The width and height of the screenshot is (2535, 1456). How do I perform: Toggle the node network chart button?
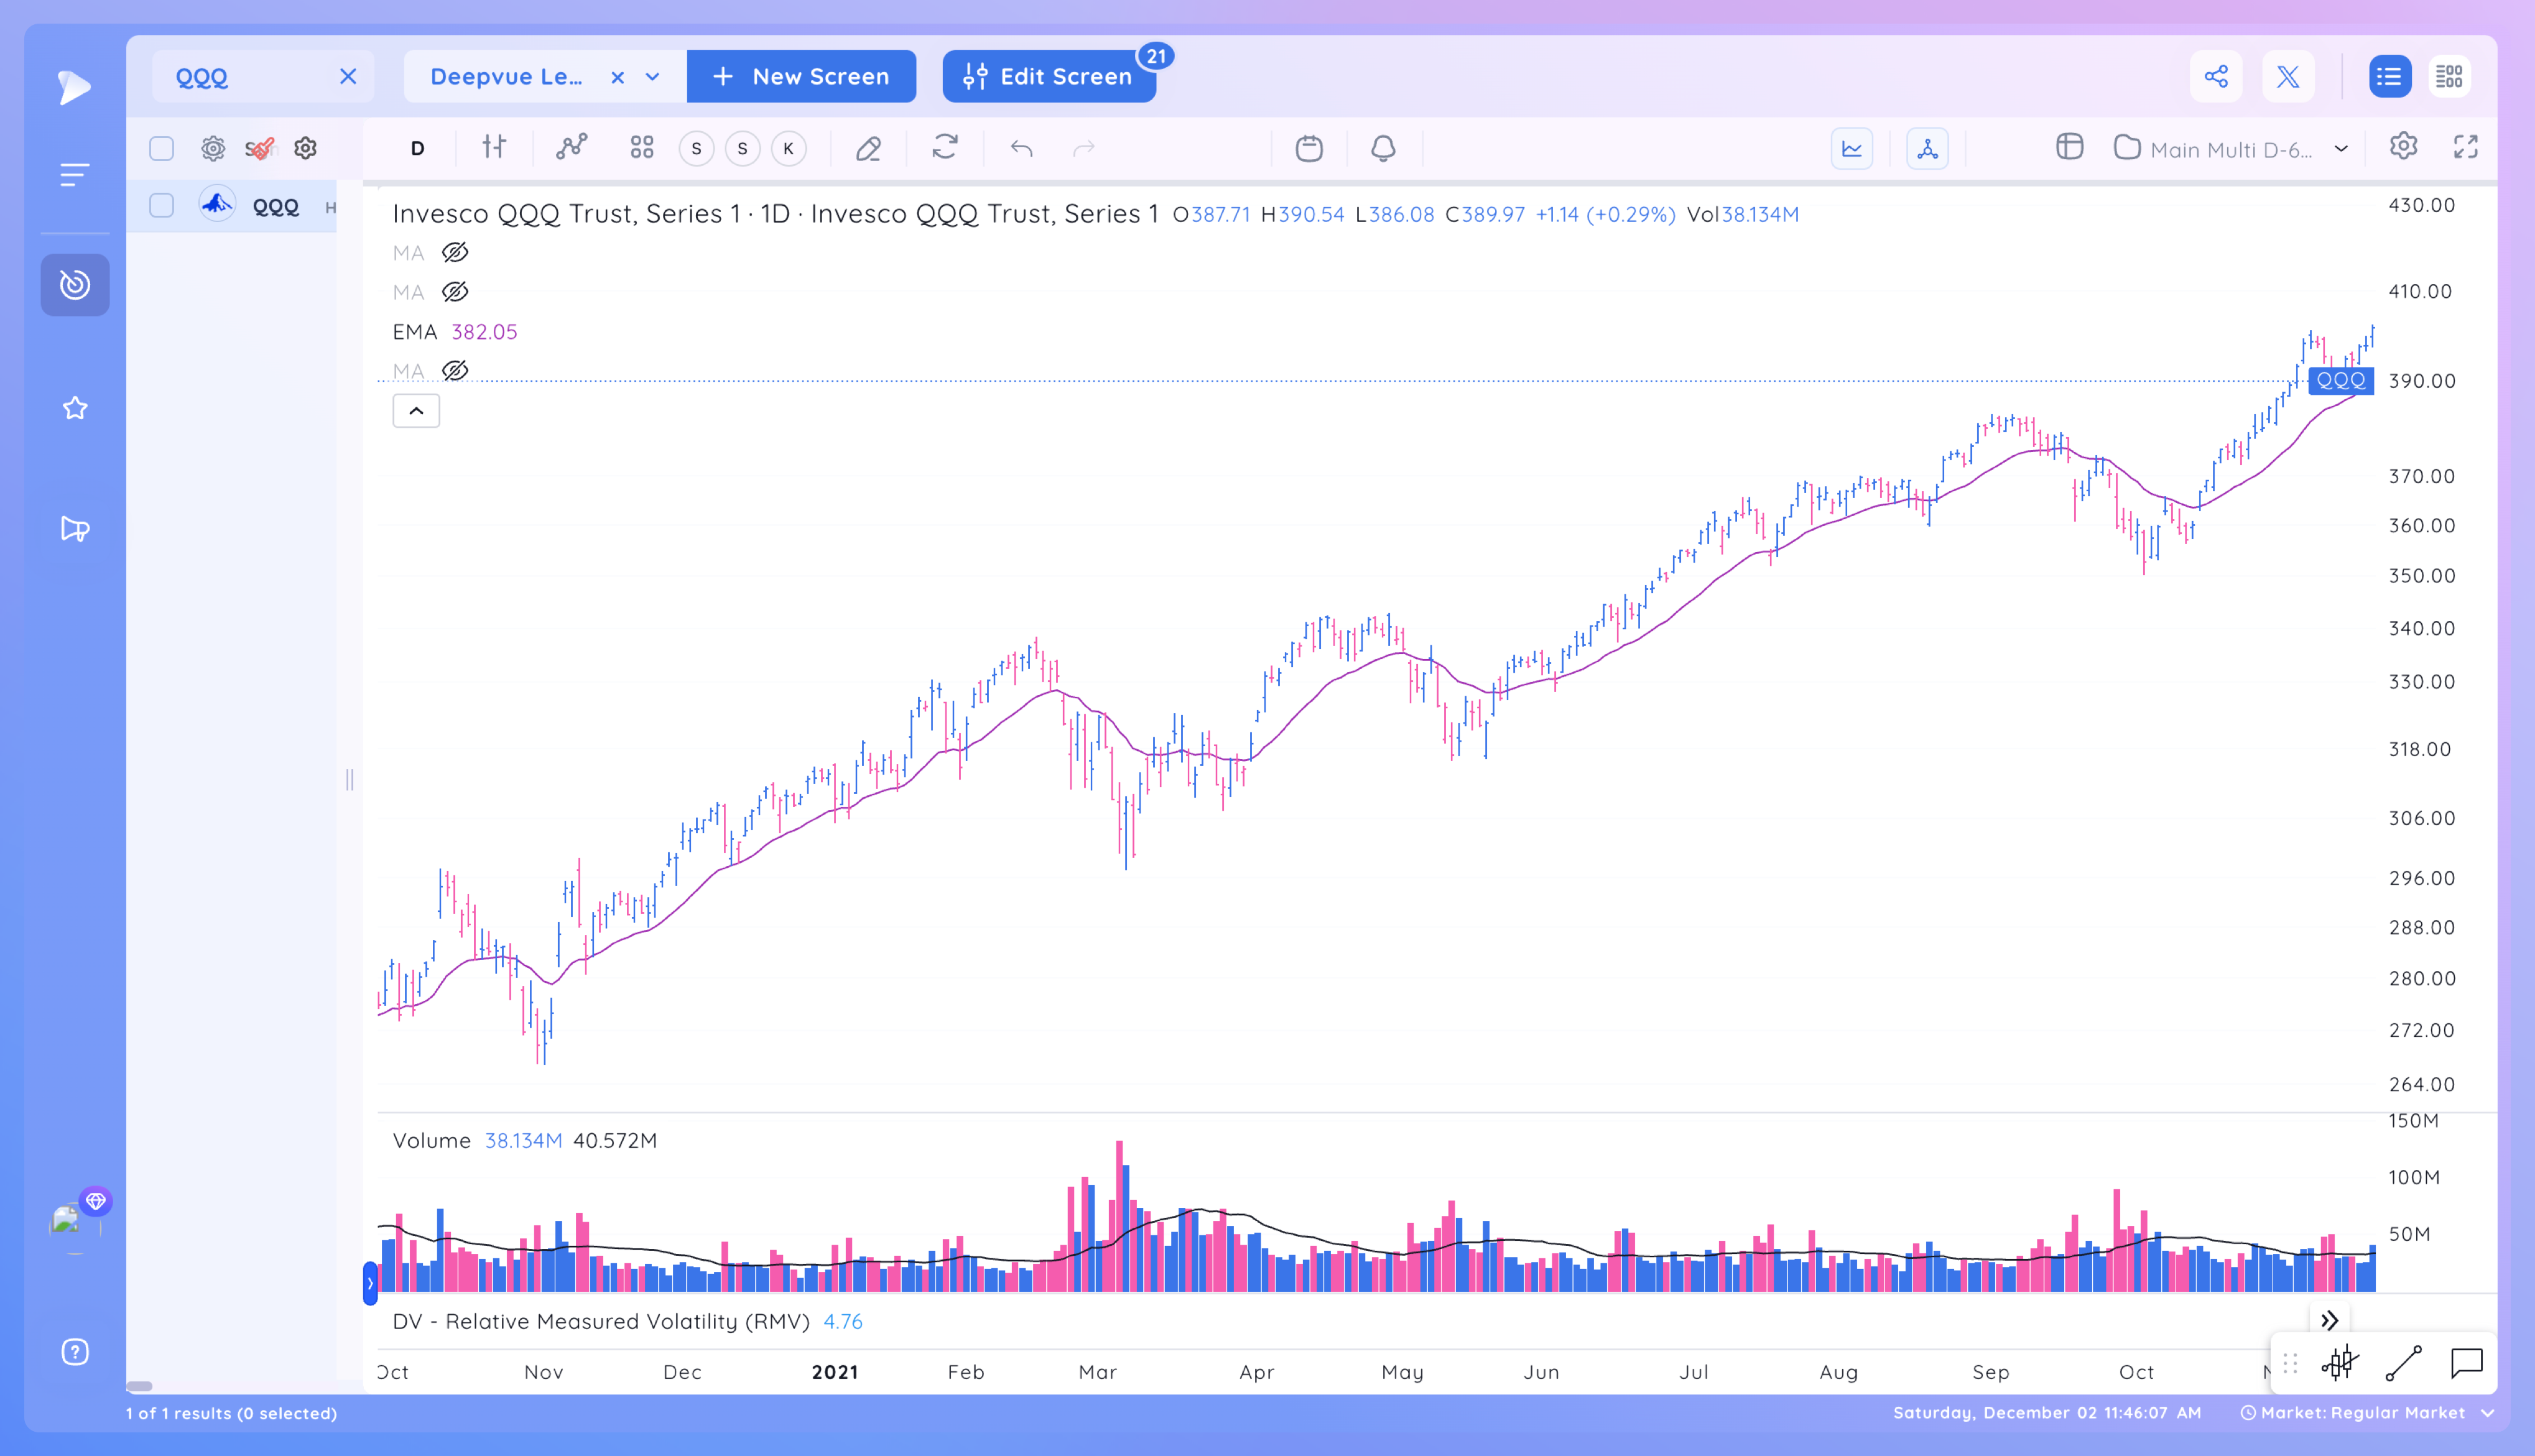point(1927,149)
